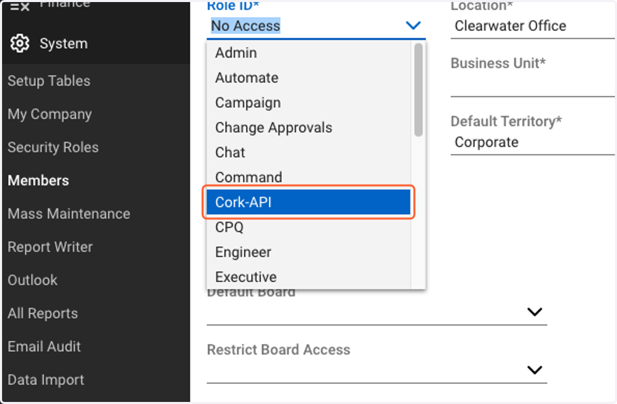617x404 pixels.
Task: Open Data Import
Action: click(46, 380)
